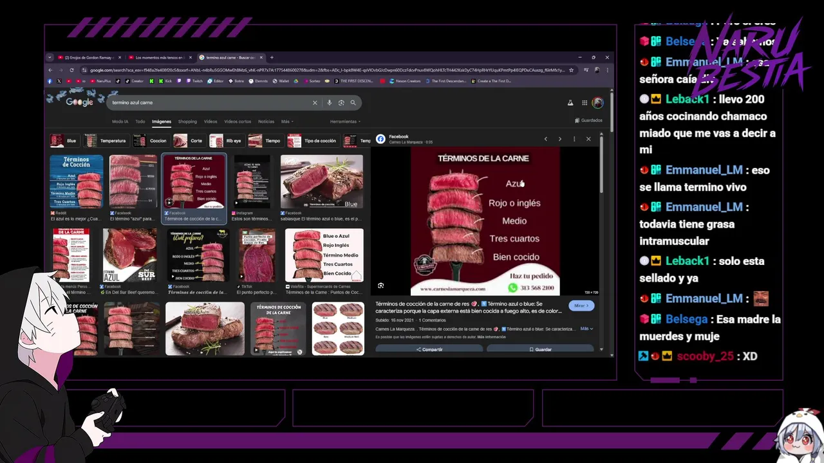The image size is (824, 463).
Task: Expand the Más search categories dropdown
Action: click(x=286, y=122)
